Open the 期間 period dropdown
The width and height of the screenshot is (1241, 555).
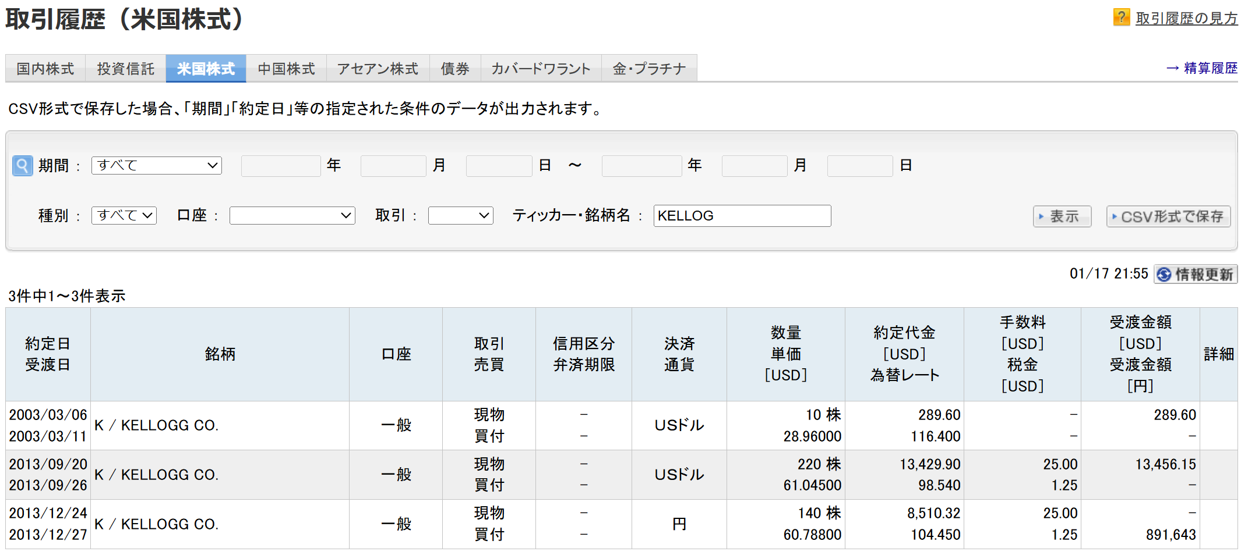pyautogui.click(x=157, y=166)
